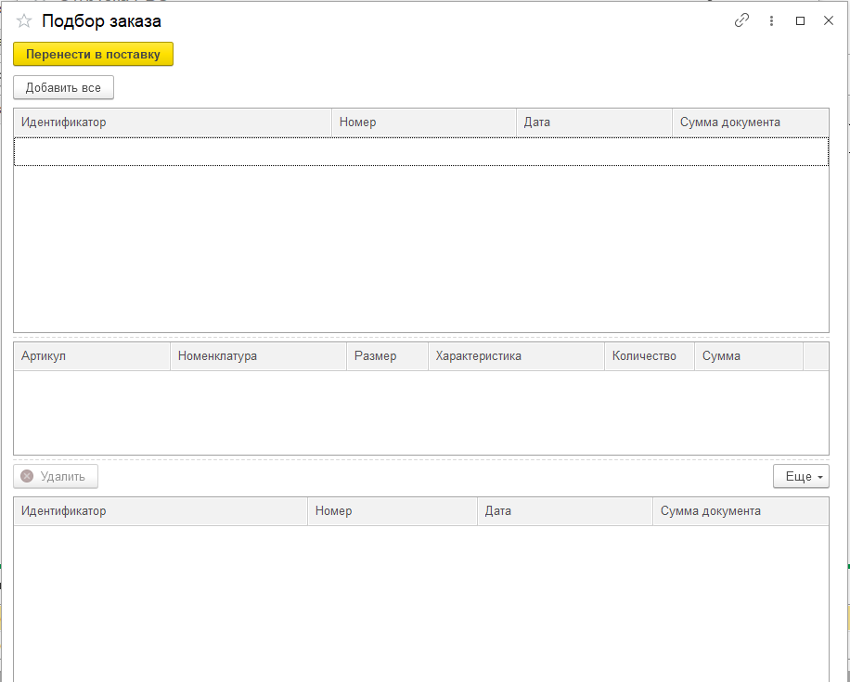Click top table Сумма документа header
Image resolution: width=850 pixels, height=682 pixels.
pyautogui.click(x=751, y=122)
